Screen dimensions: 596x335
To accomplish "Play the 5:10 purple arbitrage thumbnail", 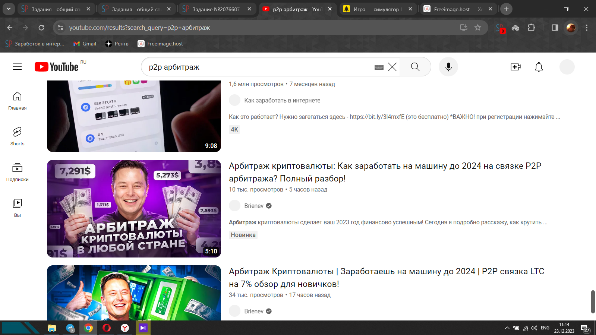I will (x=134, y=209).
